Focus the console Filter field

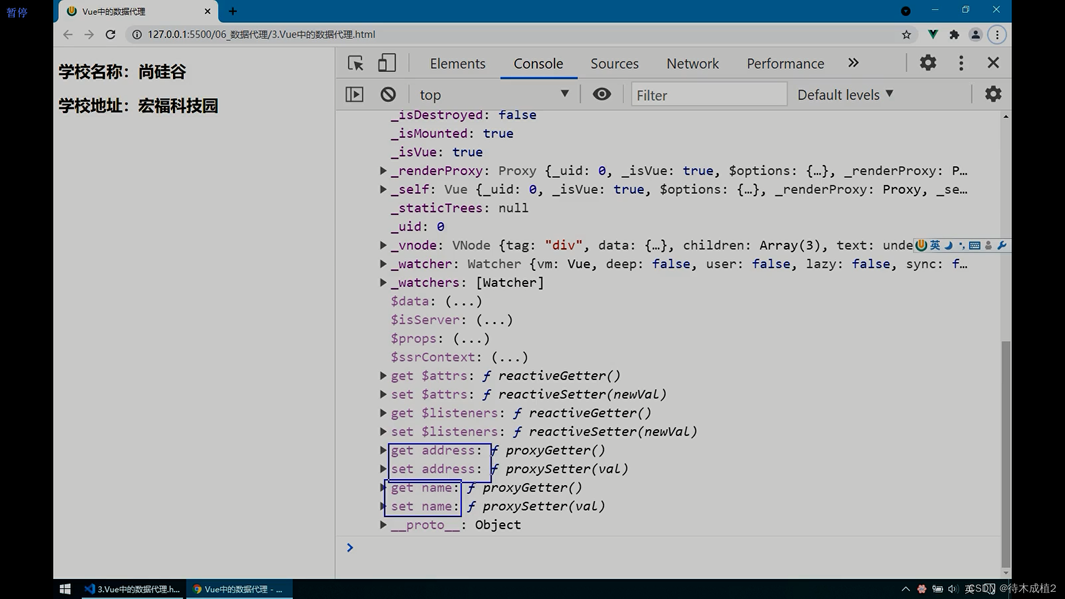point(709,95)
